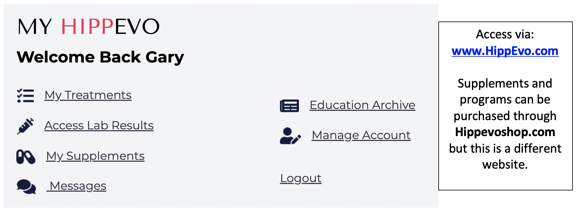Click the Welcome Back Gary heading
The height and width of the screenshot is (215, 583).
[100, 57]
